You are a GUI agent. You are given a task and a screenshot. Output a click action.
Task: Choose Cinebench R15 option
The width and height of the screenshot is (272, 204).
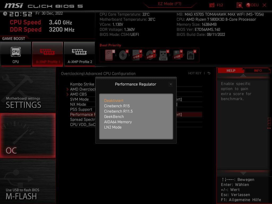117,106
